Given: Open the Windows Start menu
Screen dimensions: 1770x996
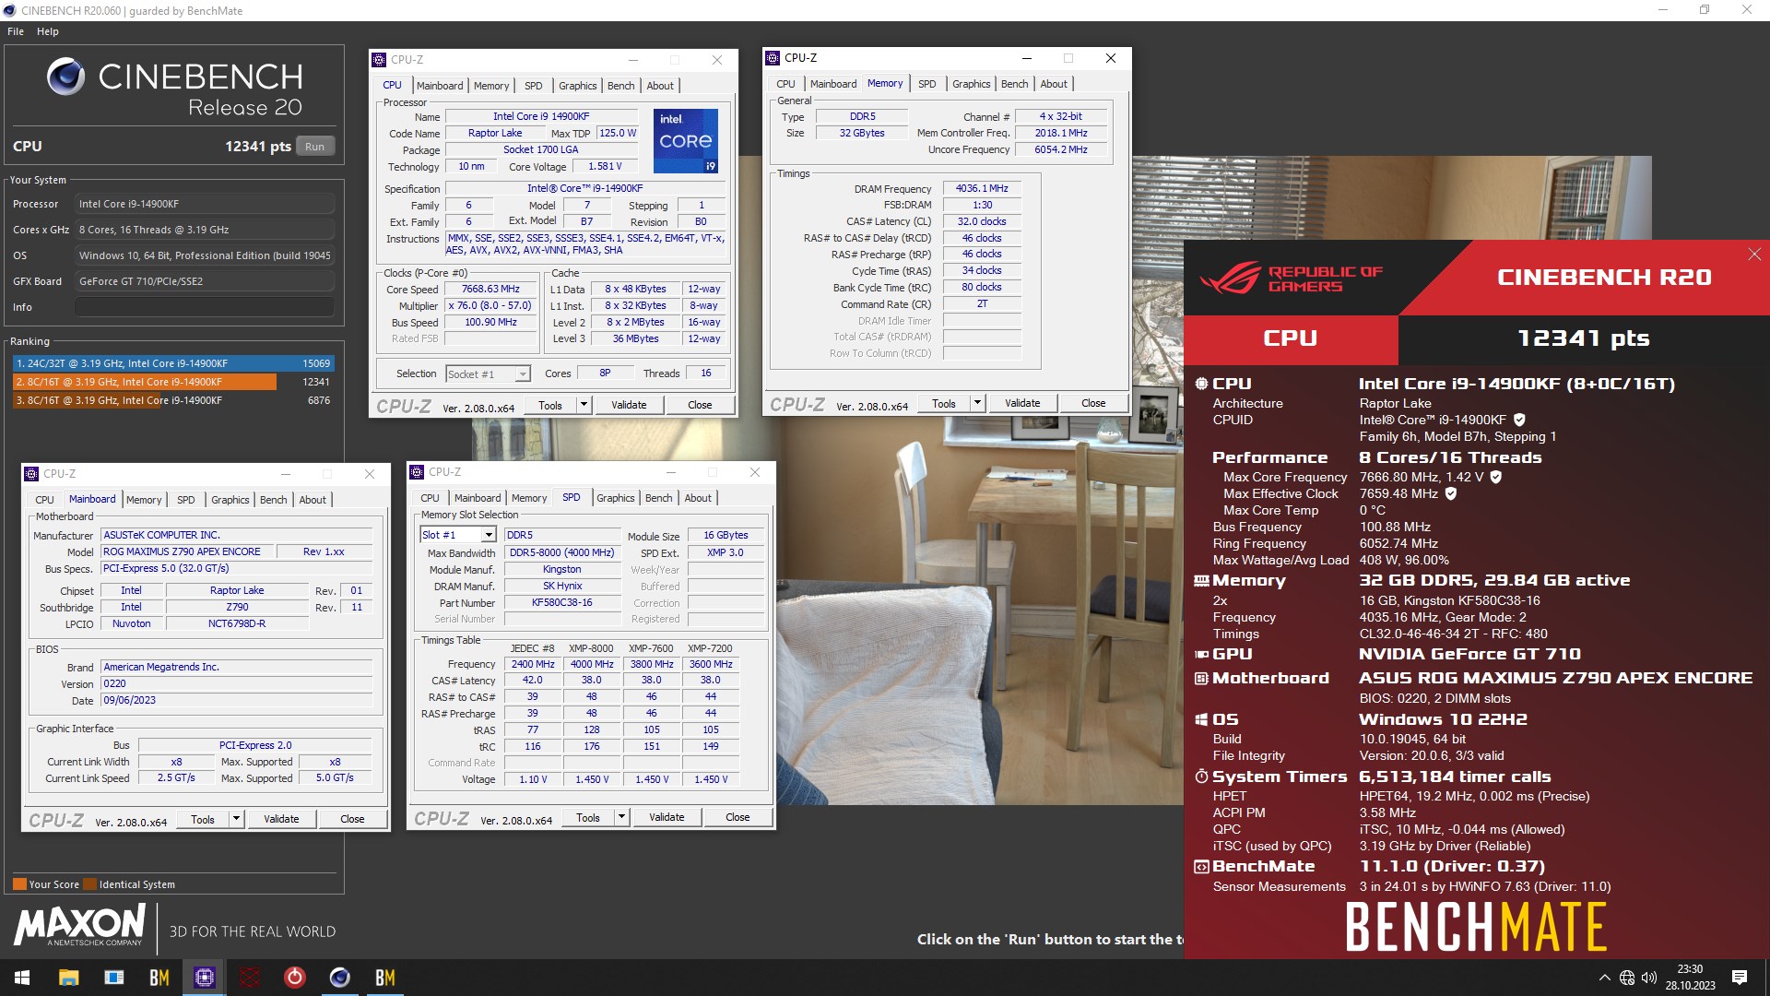Looking at the screenshot, I should click(22, 978).
